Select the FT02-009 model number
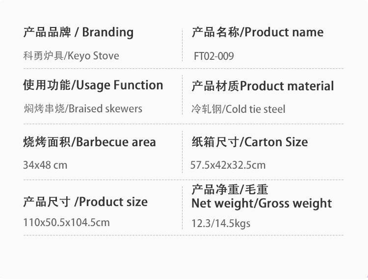The height and width of the screenshot is (280, 368). pos(214,56)
